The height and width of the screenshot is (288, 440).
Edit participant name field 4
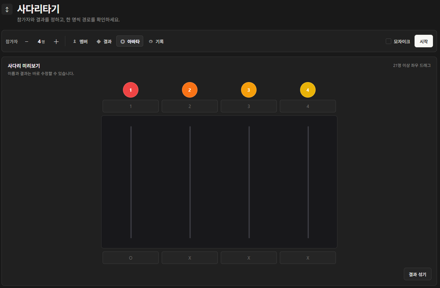(308, 106)
